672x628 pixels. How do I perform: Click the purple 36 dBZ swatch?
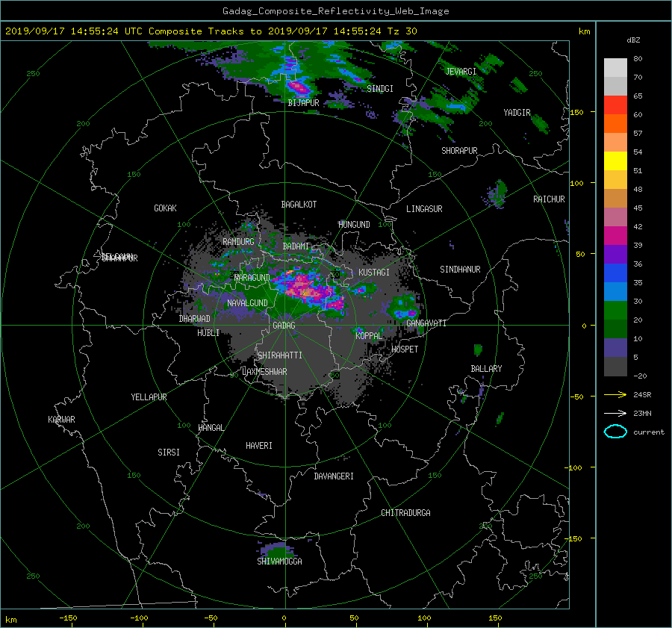click(615, 255)
